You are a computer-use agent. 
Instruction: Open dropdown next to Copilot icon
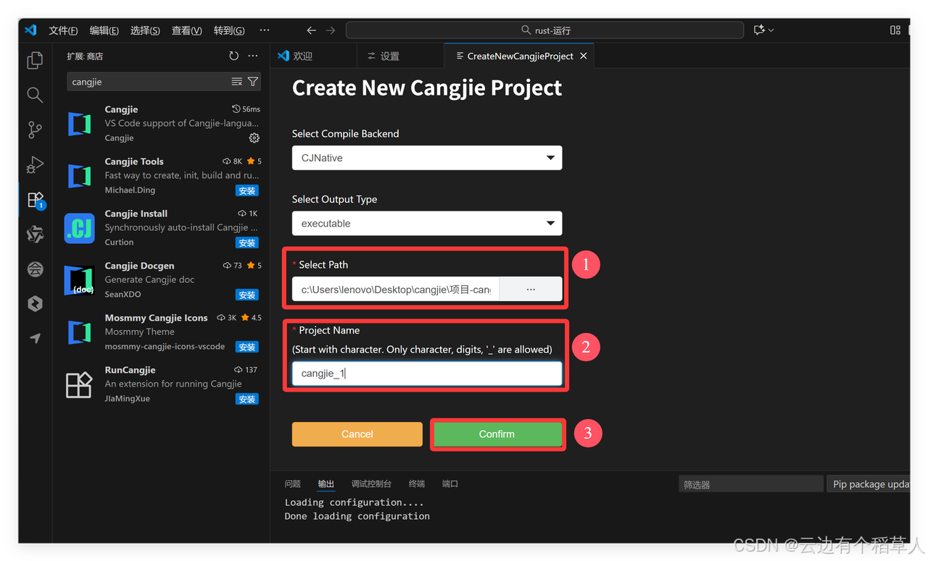[x=771, y=30]
